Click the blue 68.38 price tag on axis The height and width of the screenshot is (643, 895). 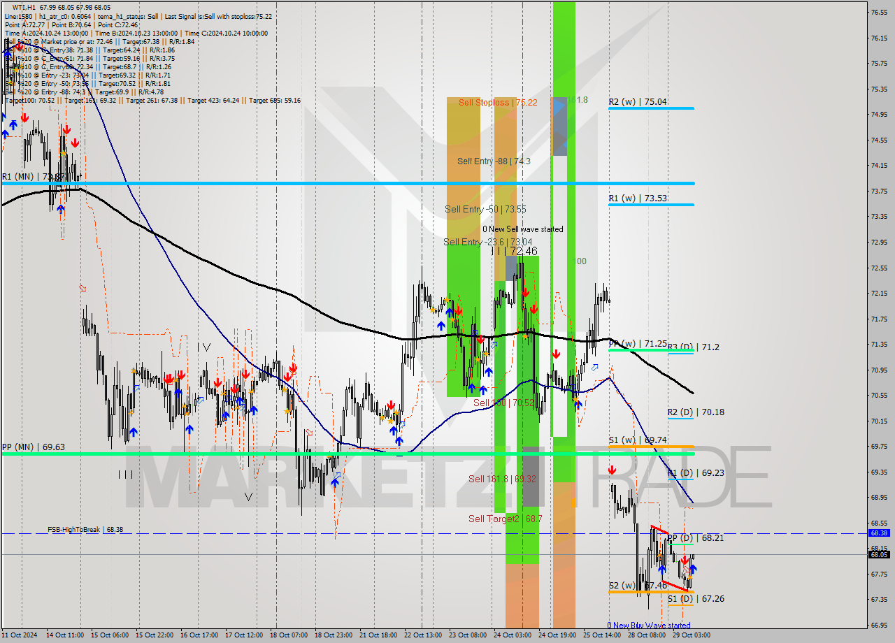879,533
